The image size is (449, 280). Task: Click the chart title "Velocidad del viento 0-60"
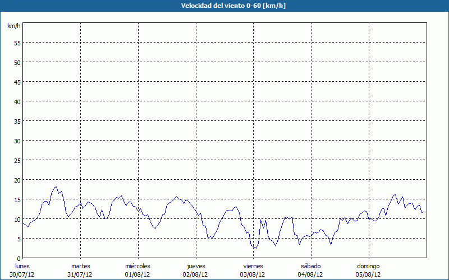(x=224, y=6)
